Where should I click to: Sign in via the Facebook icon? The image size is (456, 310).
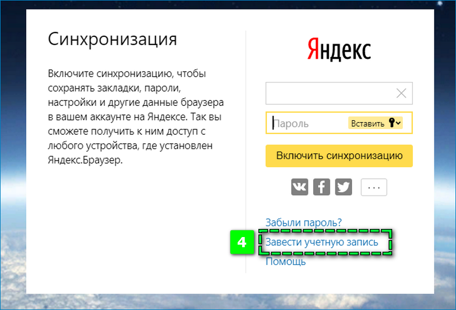pyautogui.click(x=321, y=186)
